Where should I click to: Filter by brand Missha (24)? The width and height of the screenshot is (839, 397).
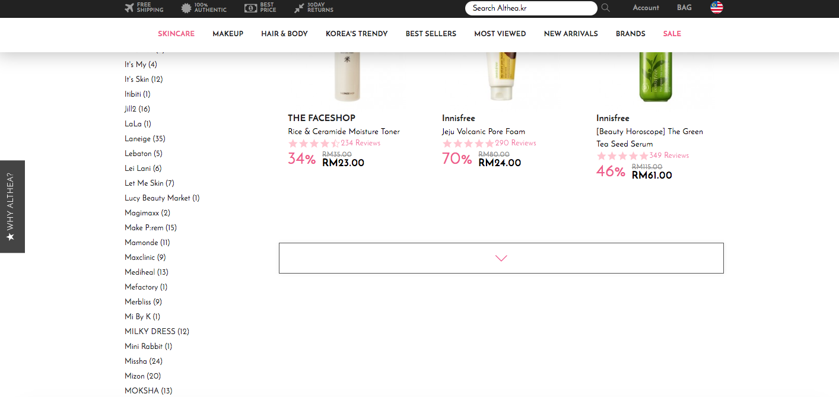(144, 361)
